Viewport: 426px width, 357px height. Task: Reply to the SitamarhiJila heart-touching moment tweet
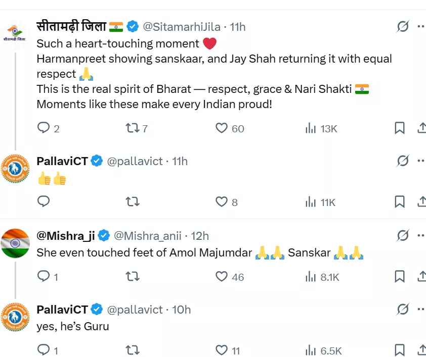[x=44, y=128]
